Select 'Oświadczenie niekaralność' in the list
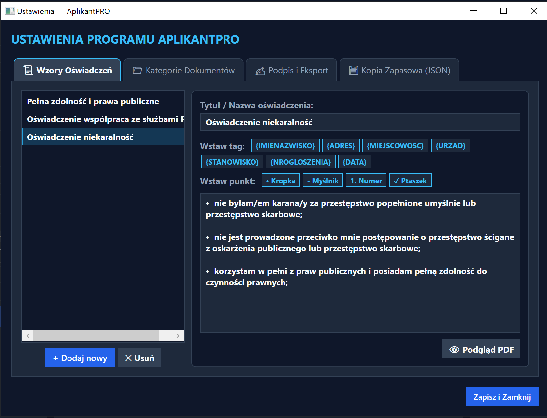This screenshot has height=418, width=547. click(103, 137)
